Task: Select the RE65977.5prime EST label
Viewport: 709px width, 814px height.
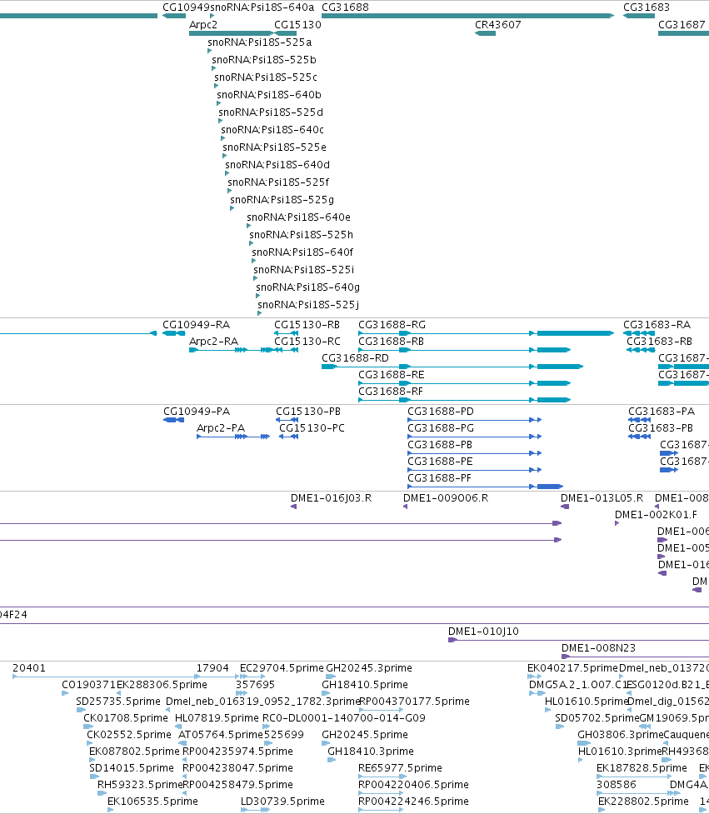Action: tap(400, 768)
